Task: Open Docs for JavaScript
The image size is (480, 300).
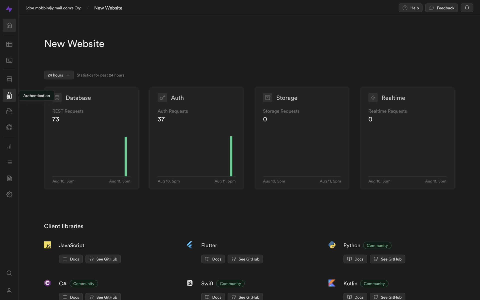Action: (x=71, y=259)
